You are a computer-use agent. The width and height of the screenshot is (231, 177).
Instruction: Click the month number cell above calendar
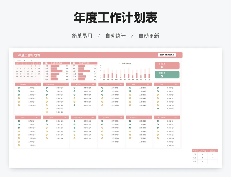coord(28,61)
